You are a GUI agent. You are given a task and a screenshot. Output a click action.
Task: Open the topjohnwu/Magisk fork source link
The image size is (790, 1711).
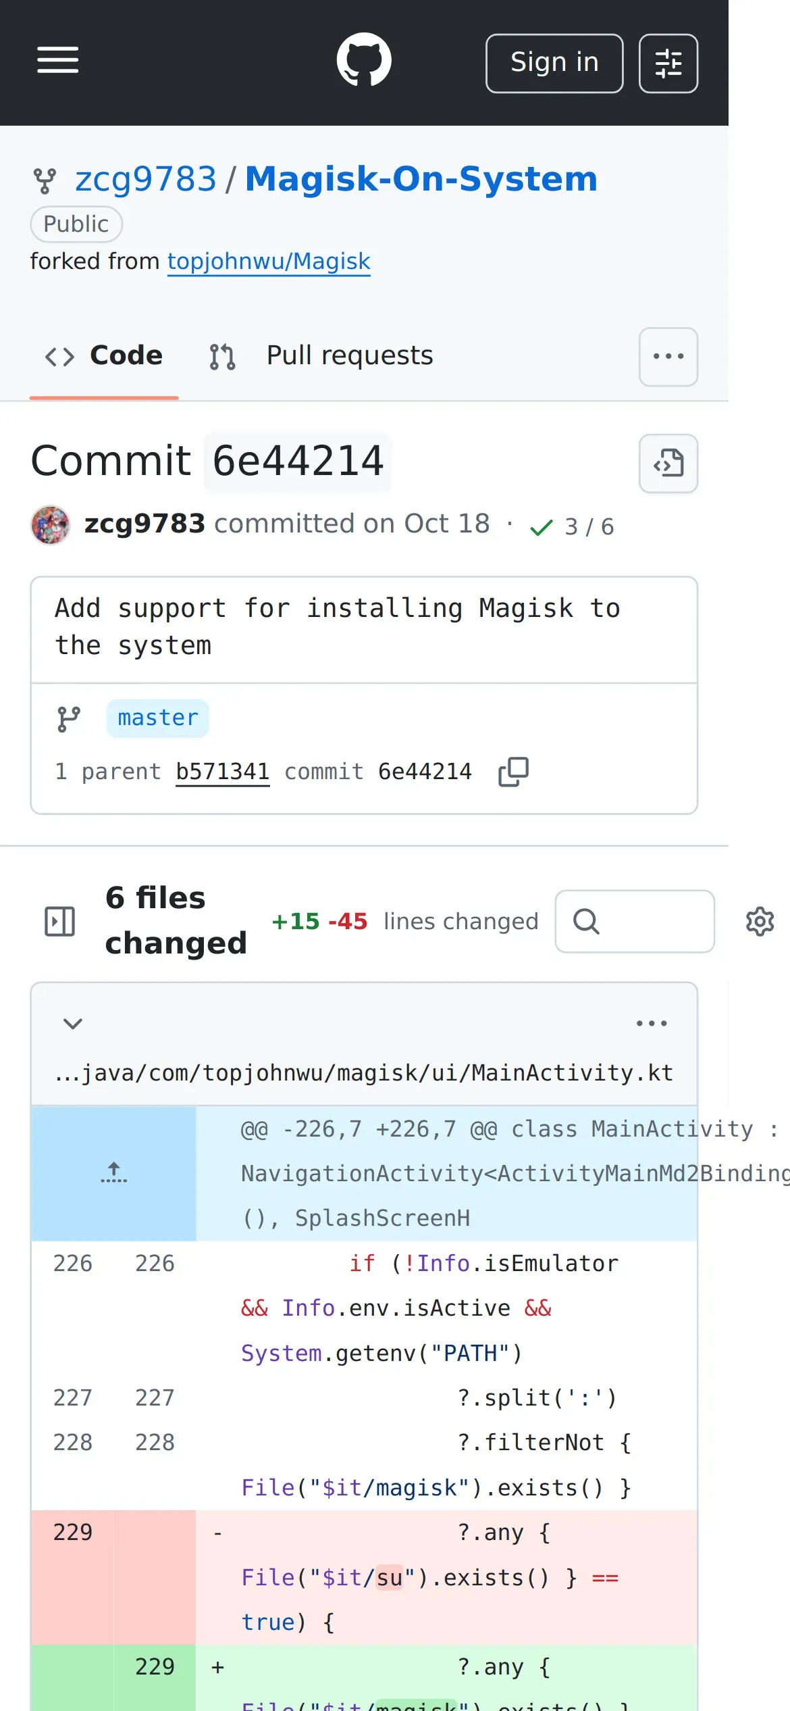(x=269, y=261)
